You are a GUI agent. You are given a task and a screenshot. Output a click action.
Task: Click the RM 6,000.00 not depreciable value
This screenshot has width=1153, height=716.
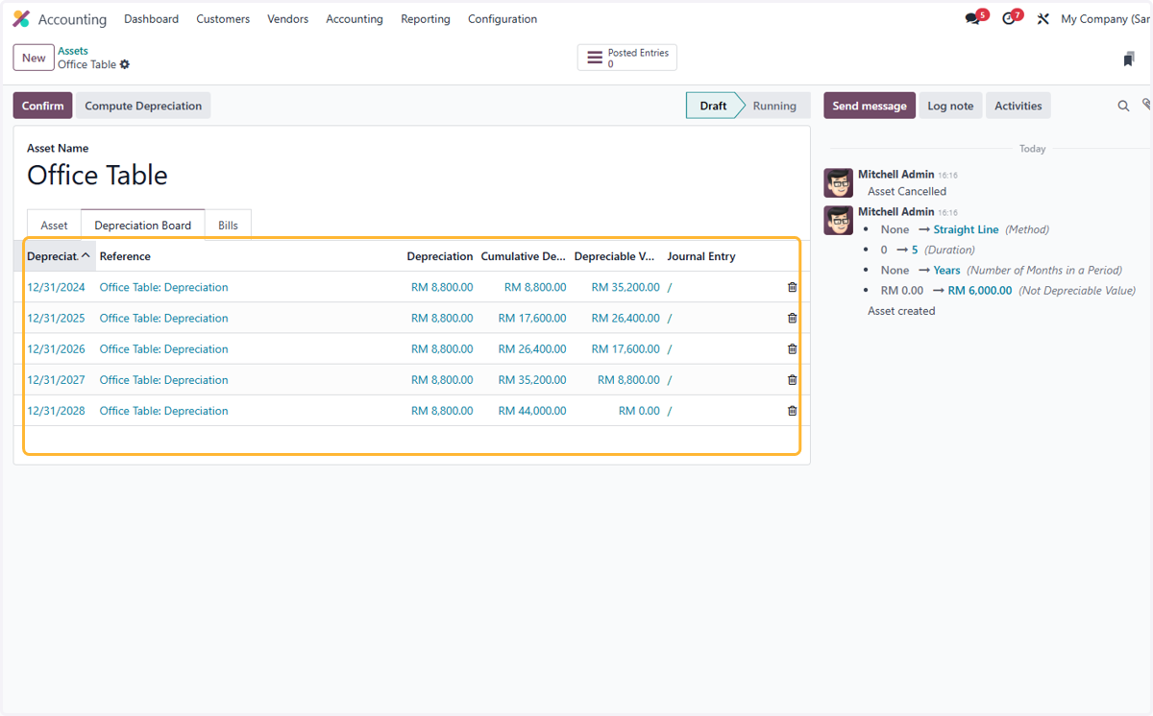(x=980, y=290)
